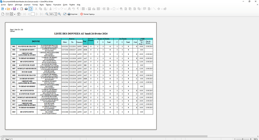Open the Redo history dropdown arrow
The height and width of the screenshot is (140, 259).
[65, 9]
